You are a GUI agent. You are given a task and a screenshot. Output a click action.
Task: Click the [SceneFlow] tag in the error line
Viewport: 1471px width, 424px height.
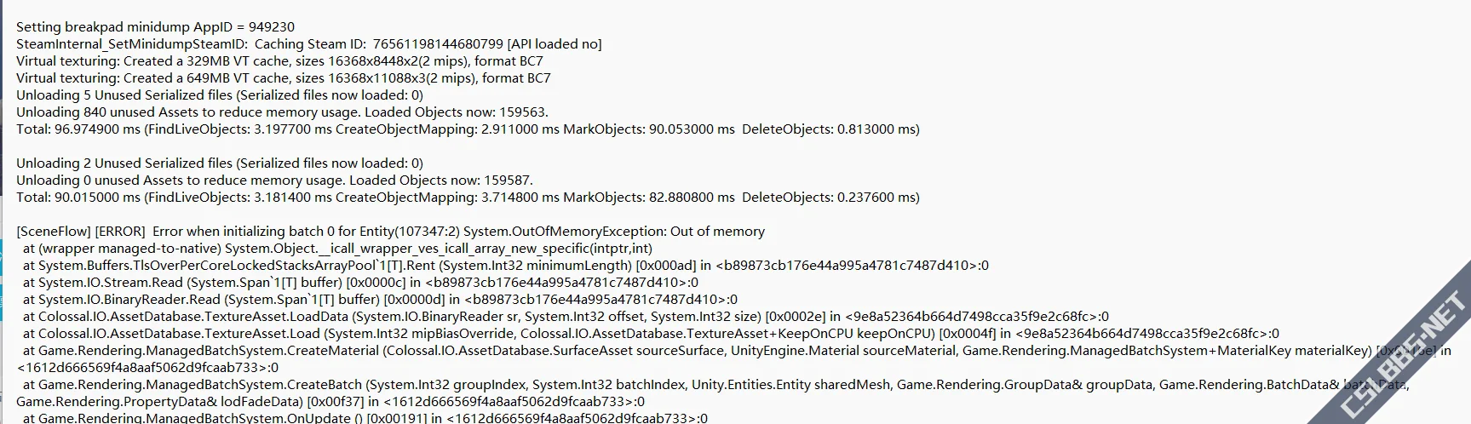53,232
